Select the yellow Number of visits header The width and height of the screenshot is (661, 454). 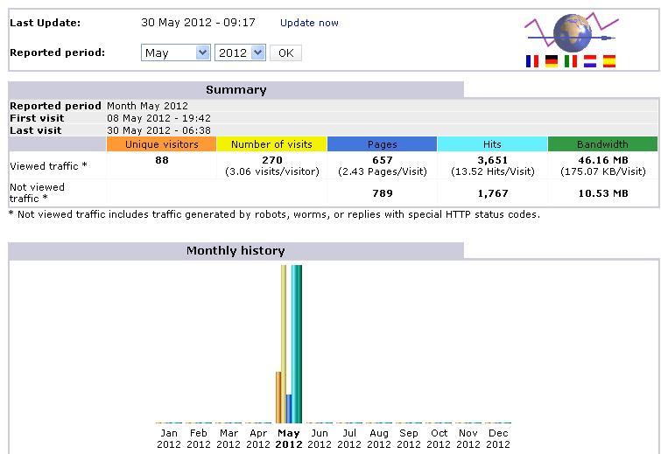click(x=271, y=144)
